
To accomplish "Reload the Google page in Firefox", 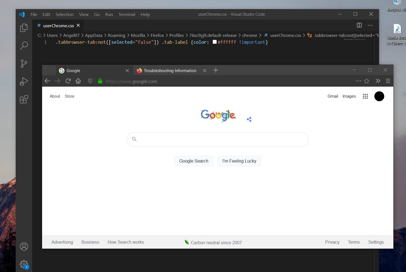I will (68, 81).
